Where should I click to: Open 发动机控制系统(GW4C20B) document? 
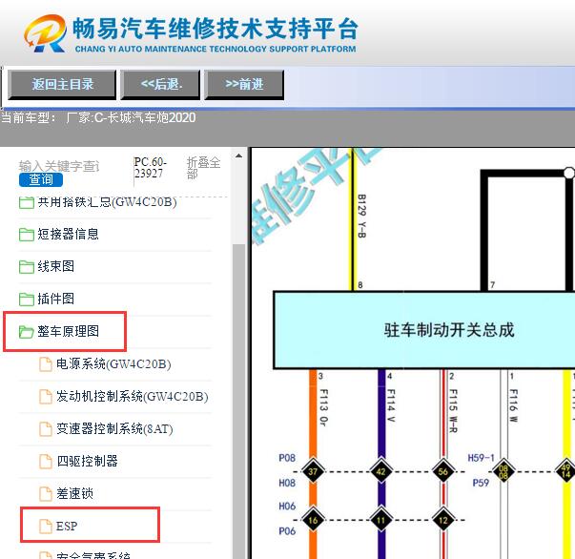pyautogui.click(x=132, y=396)
